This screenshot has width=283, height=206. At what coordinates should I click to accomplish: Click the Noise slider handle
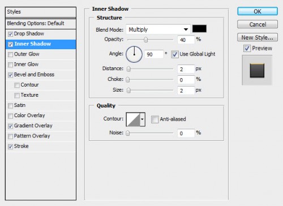click(x=128, y=133)
